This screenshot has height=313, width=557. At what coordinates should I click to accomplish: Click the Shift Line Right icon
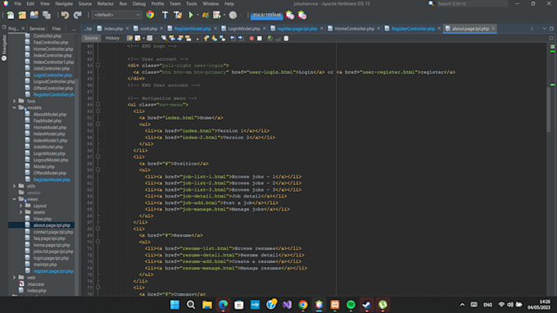tap(241, 38)
